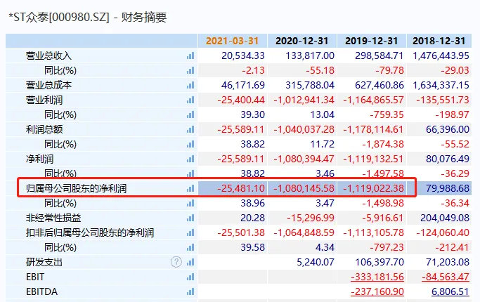Click the 非经常性损益 row label
This screenshot has width=480, height=302.
53,218
